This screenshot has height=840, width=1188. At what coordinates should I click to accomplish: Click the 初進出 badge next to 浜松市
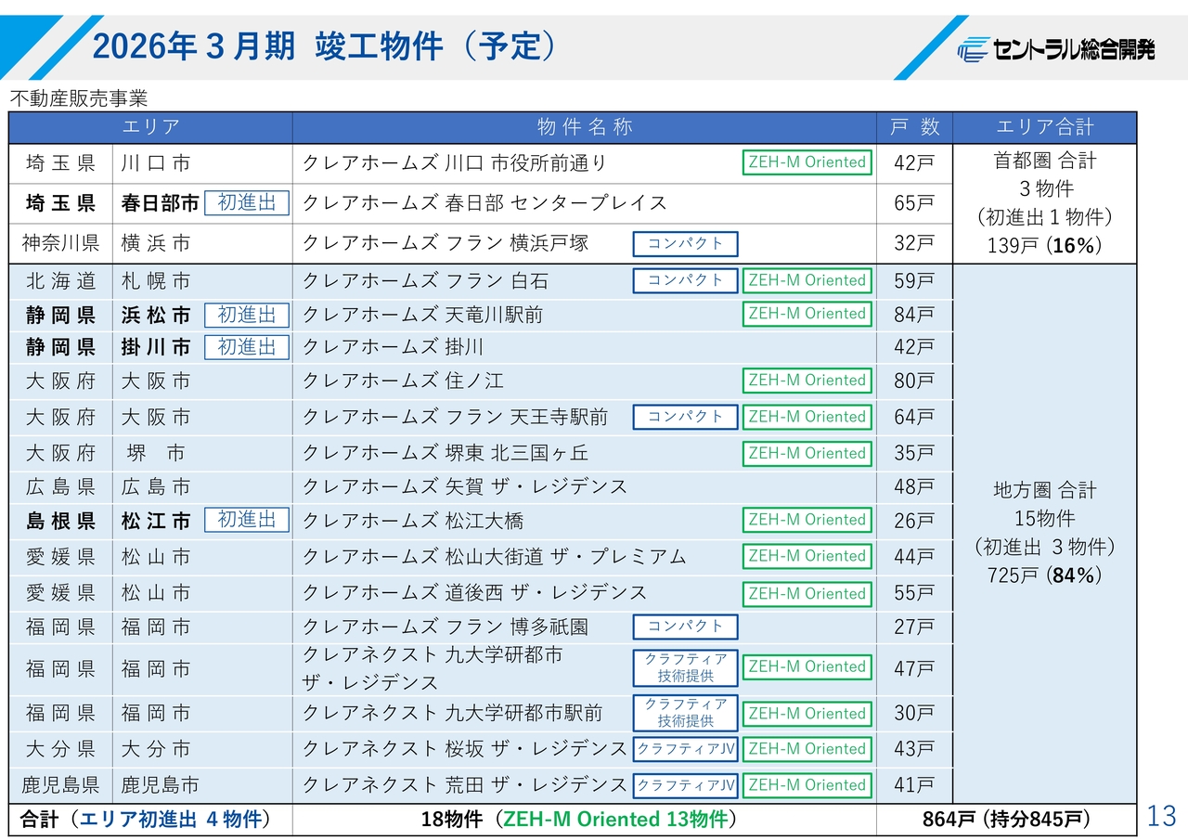(x=246, y=316)
